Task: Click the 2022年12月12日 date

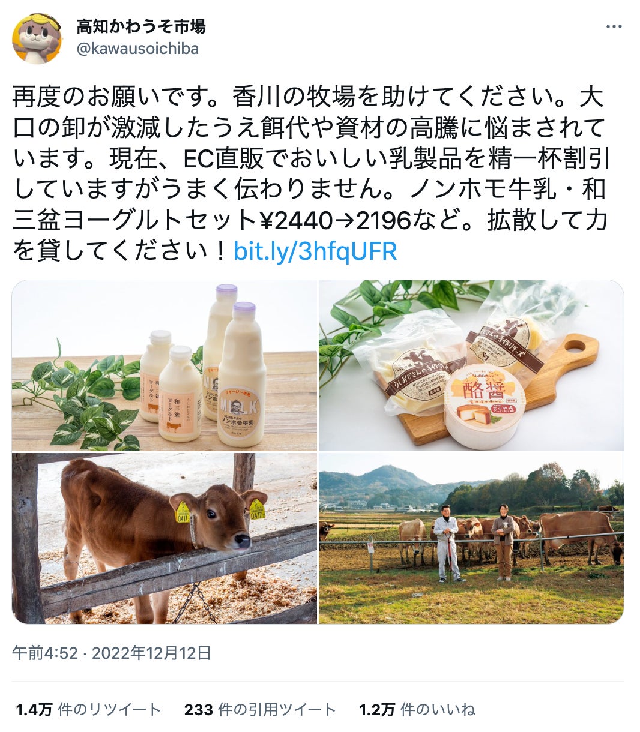Action: pyautogui.click(x=151, y=653)
